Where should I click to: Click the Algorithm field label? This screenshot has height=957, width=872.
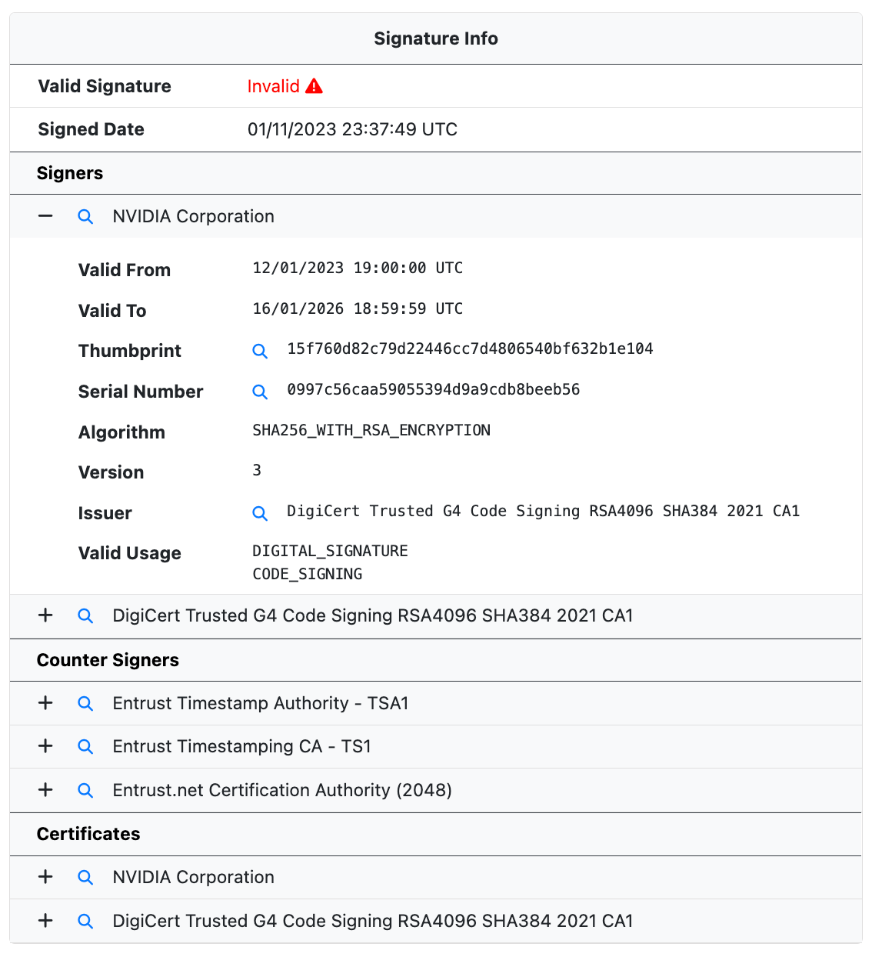pos(121,432)
